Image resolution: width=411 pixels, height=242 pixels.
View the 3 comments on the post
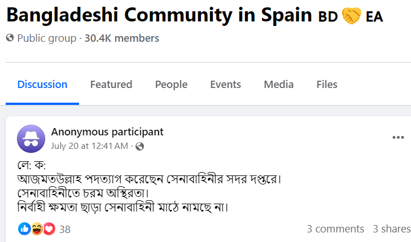click(335, 229)
